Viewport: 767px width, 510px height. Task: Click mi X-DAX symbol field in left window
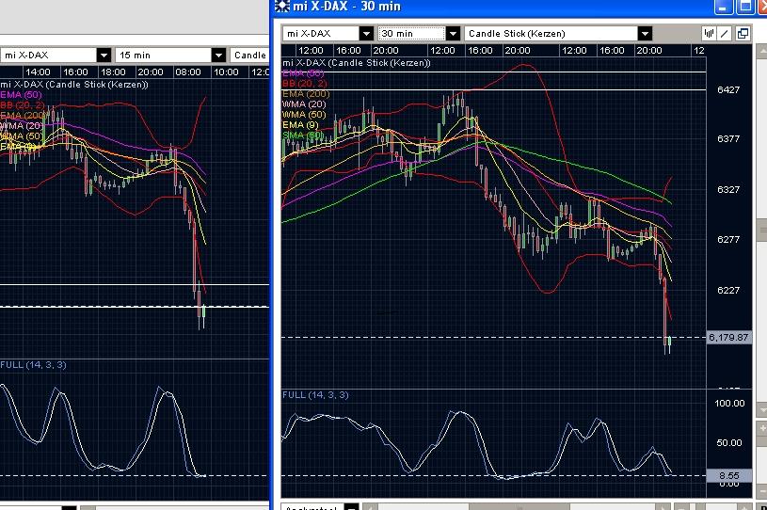pos(48,55)
